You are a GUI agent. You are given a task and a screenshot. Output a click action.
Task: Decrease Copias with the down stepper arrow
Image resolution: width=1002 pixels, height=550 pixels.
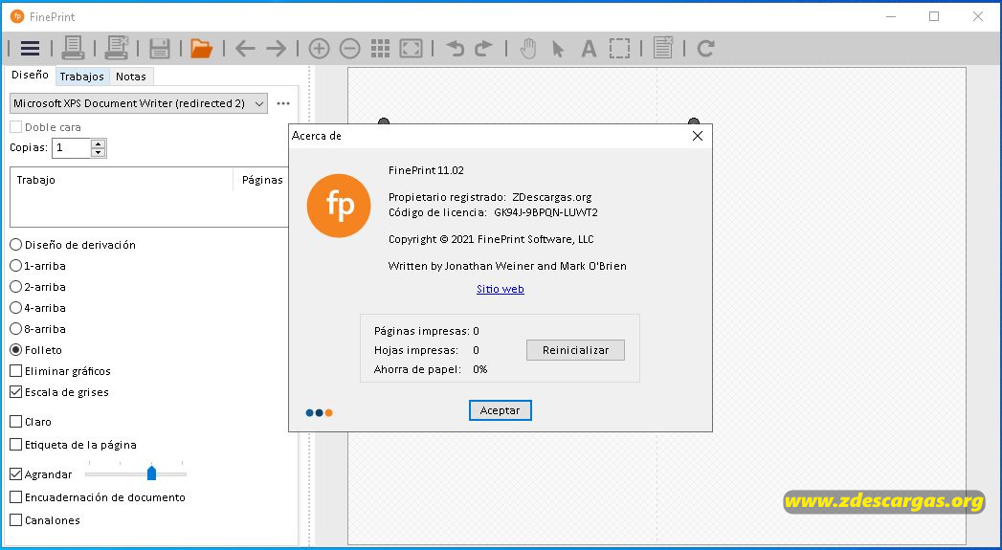(x=98, y=153)
